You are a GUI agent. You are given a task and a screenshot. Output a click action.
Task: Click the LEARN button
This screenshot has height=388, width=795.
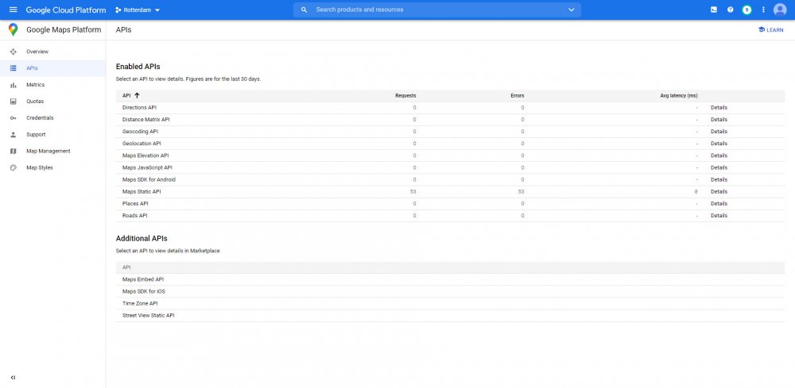[770, 30]
